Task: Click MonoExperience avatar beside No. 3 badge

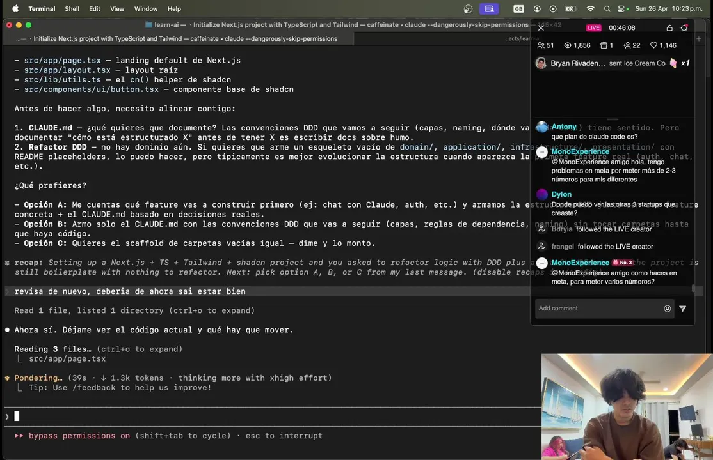Action: 541,263
